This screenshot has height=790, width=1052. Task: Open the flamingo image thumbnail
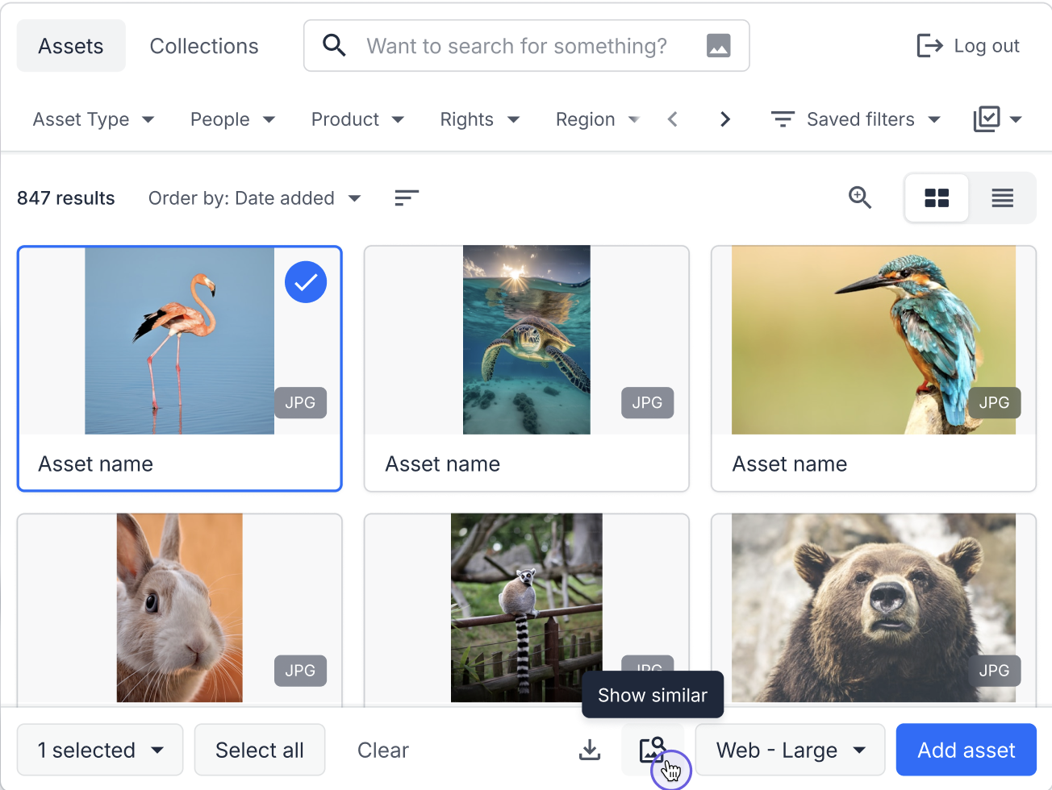(x=179, y=341)
